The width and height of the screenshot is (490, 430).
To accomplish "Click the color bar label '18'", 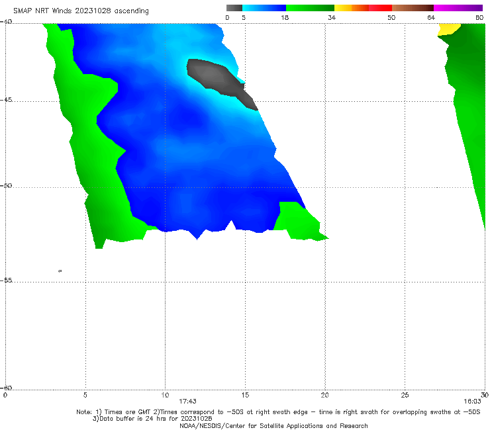I will [x=285, y=18].
